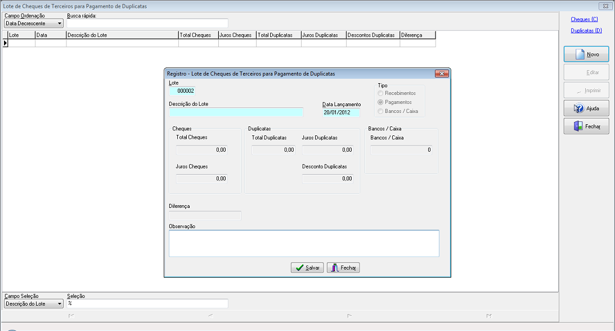The width and height of the screenshot is (615, 331).
Task: Open the Duplicatas (D) link
Action: (x=586, y=30)
